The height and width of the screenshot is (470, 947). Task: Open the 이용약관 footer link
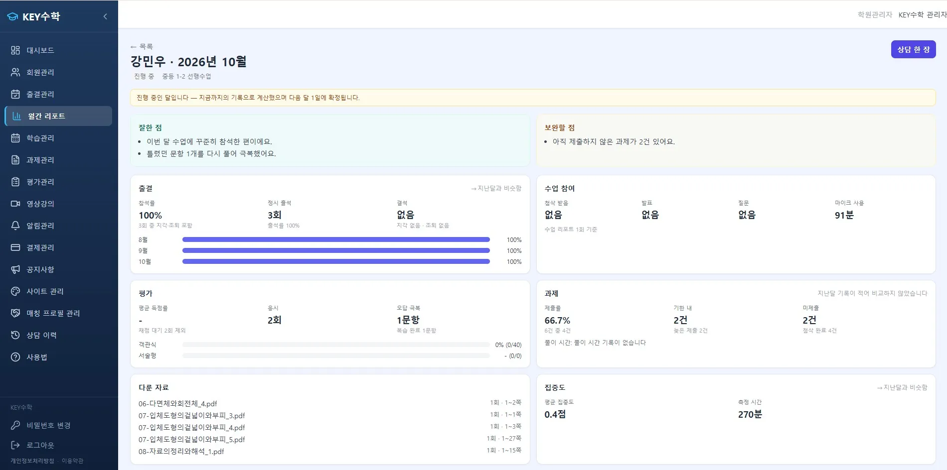click(72, 461)
